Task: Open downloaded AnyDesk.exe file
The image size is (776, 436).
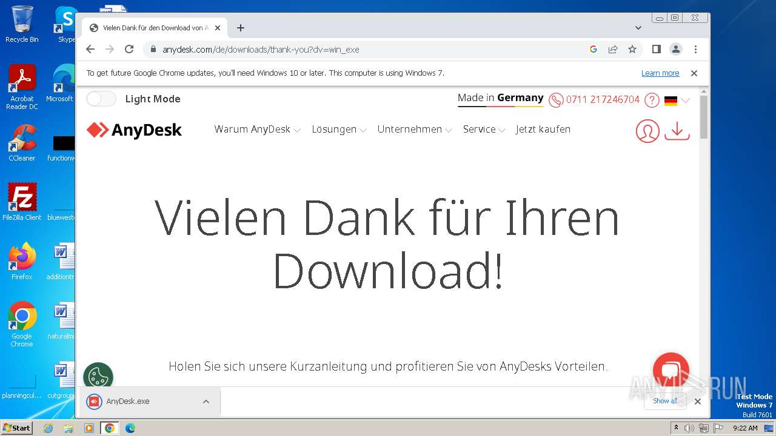Action: tap(127, 401)
